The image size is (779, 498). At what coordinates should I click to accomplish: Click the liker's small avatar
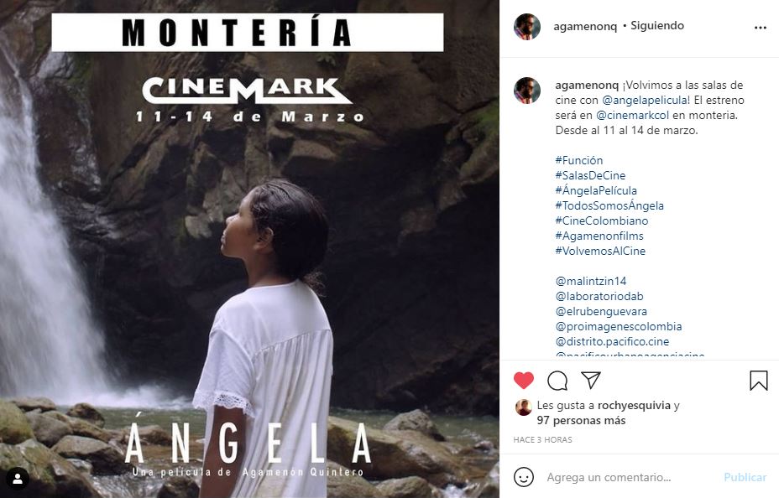coord(523,407)
